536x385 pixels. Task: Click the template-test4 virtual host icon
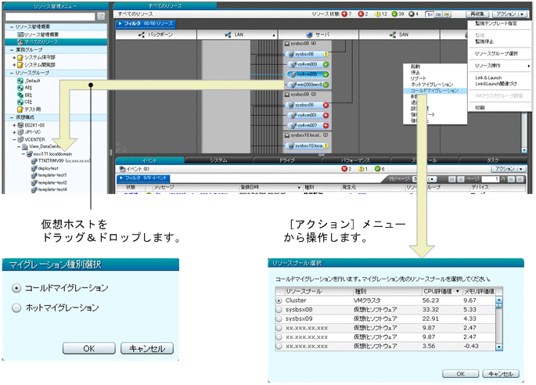point(34,189)
